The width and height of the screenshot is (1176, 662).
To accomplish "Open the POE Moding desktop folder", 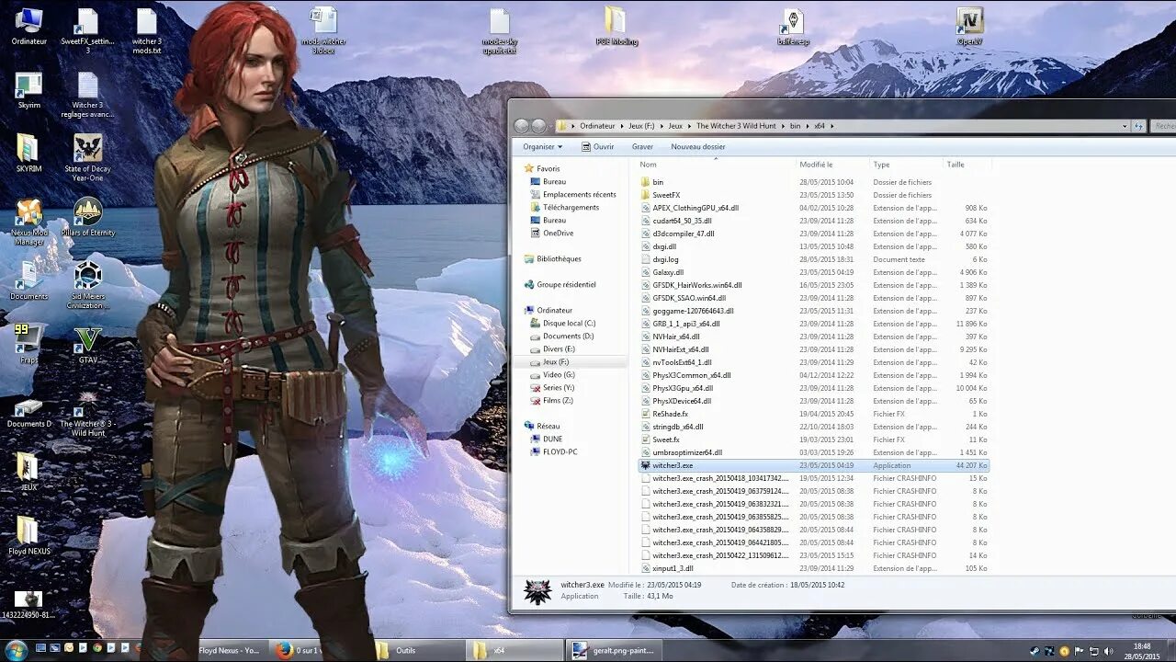I will [x=616, y=26].
